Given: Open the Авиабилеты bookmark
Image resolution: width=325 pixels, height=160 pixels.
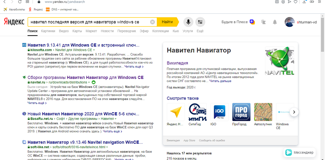Looking at the screenshot, I should pos(14,9).
